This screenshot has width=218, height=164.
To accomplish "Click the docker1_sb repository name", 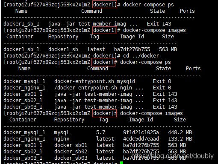I will 63,49.
